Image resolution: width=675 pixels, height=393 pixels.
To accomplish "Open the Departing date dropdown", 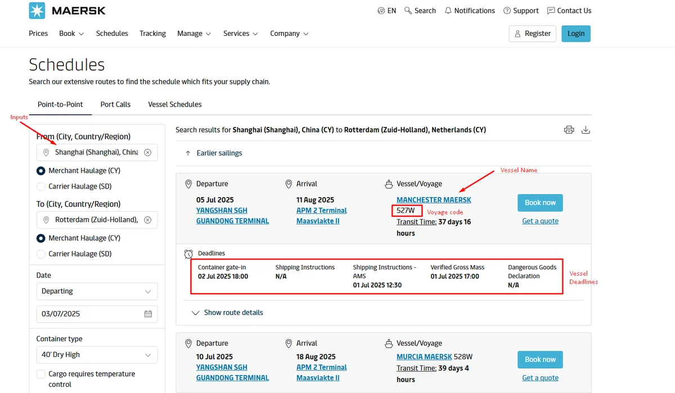I will [96, 291].
